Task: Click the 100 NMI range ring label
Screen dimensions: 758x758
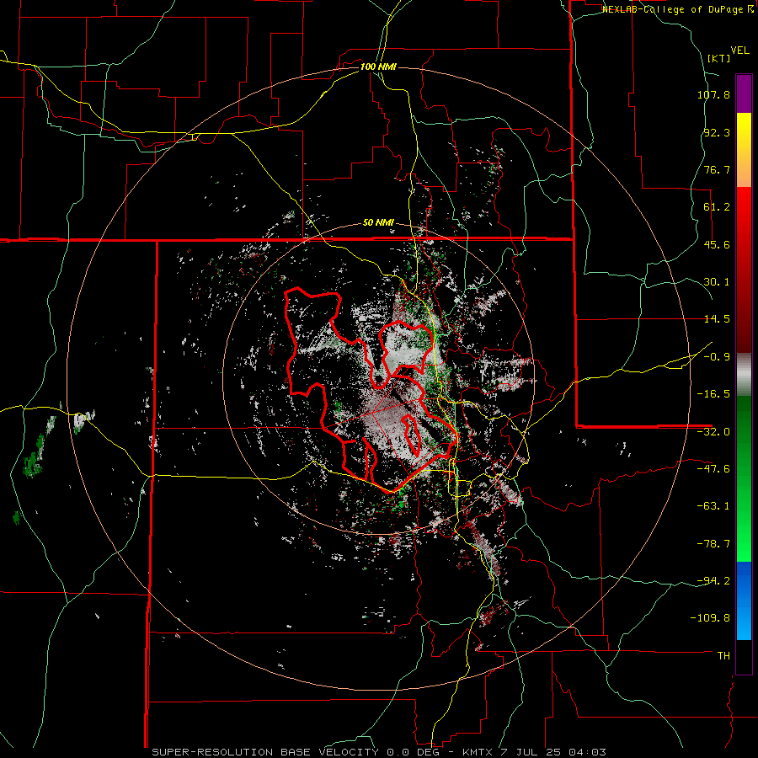Action: 378,67
